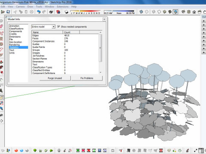
Task: Click the expand arrows icon at bottom right
Action: [x=196, y=151]
